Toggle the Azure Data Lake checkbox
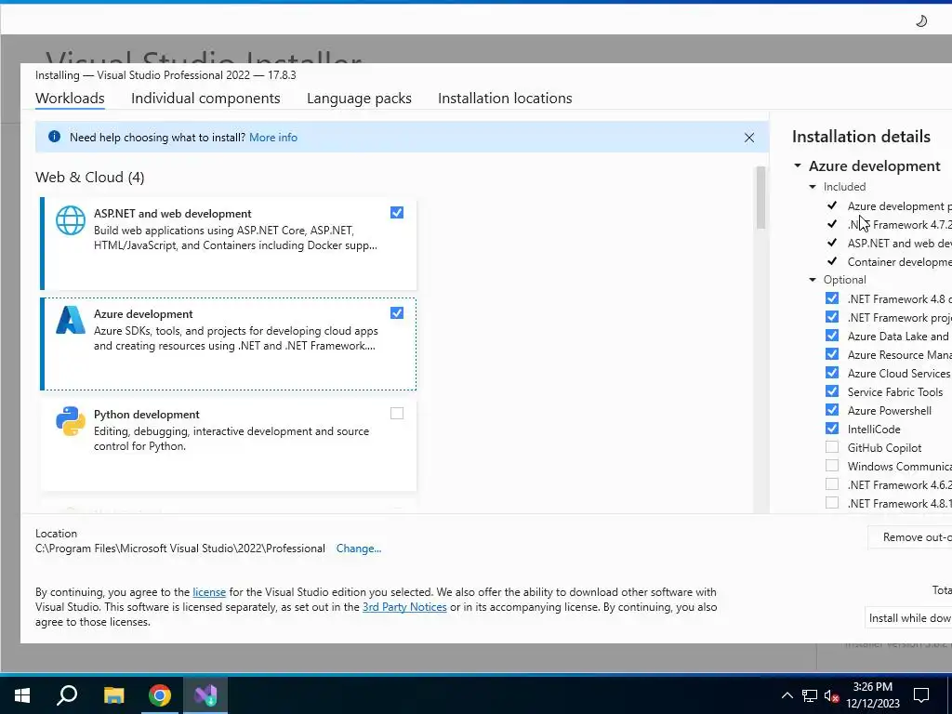 832,336
